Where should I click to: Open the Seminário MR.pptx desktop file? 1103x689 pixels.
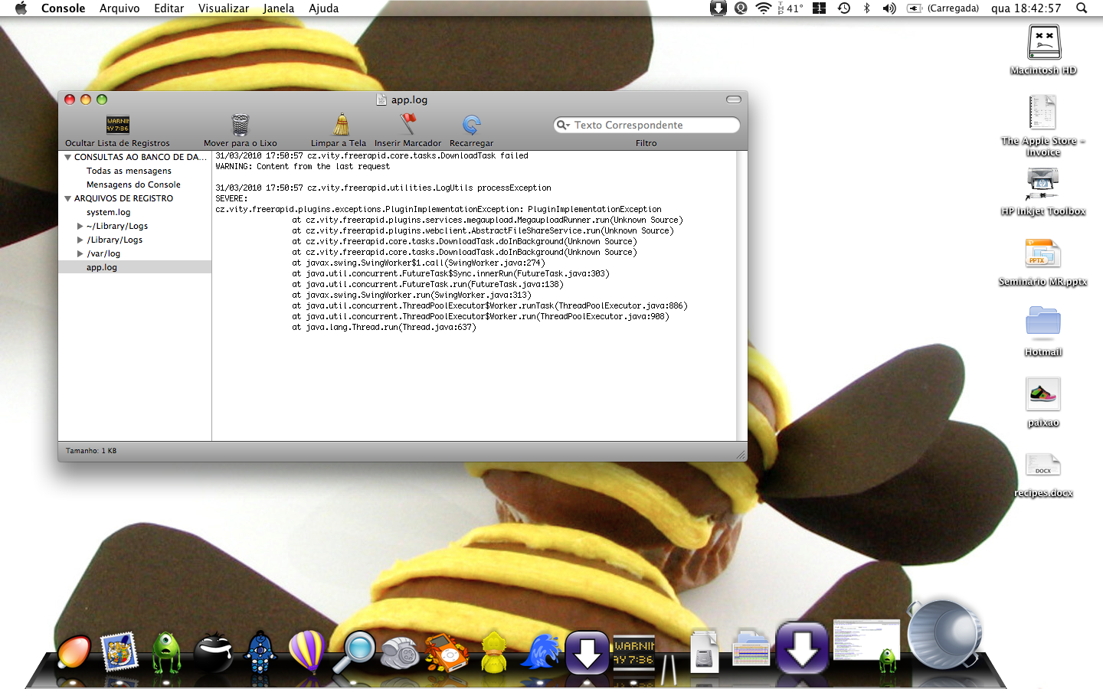tap(1042, 254)
